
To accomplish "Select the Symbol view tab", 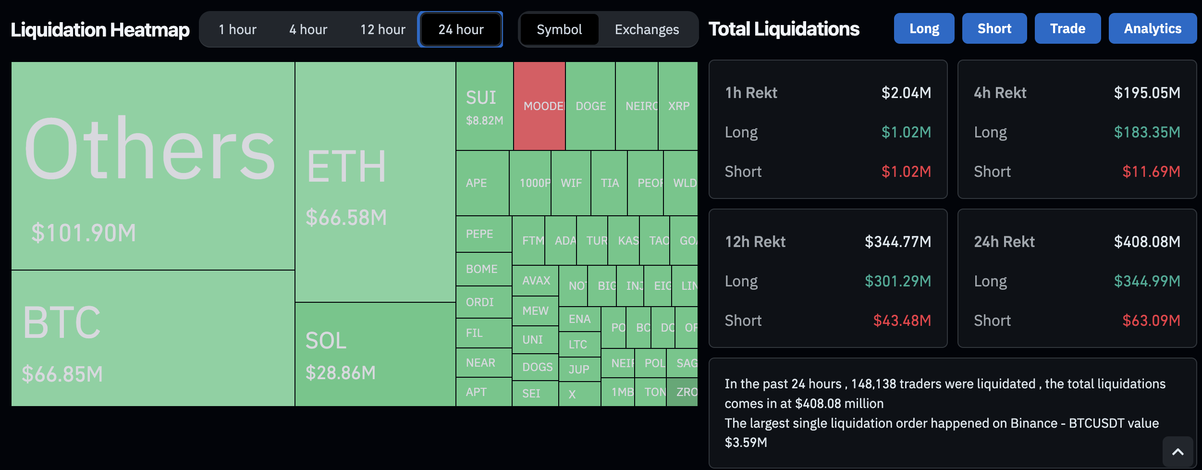I will click(x=559, y=30).
